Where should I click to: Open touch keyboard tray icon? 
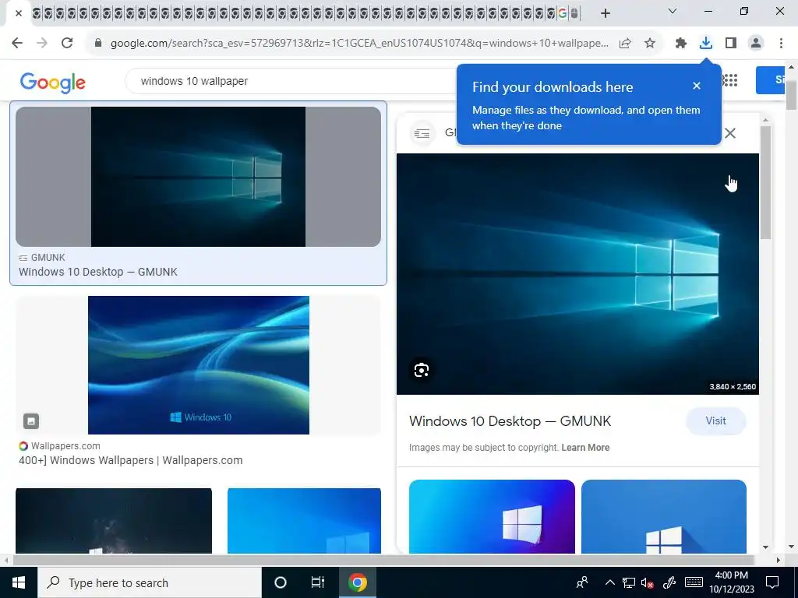tap(694, 582)
